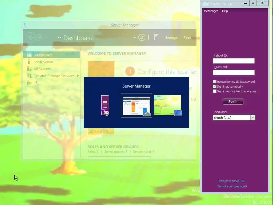273x205 pixels.
Task: Open the Language dropdown arrow
Action: click(x=253, y=118)
